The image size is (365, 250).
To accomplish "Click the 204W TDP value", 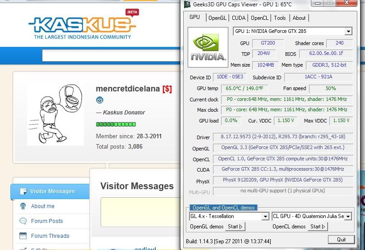I will point(264,54).
